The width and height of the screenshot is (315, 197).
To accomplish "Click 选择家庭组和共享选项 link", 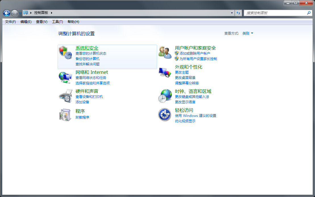I will point(93,83).
